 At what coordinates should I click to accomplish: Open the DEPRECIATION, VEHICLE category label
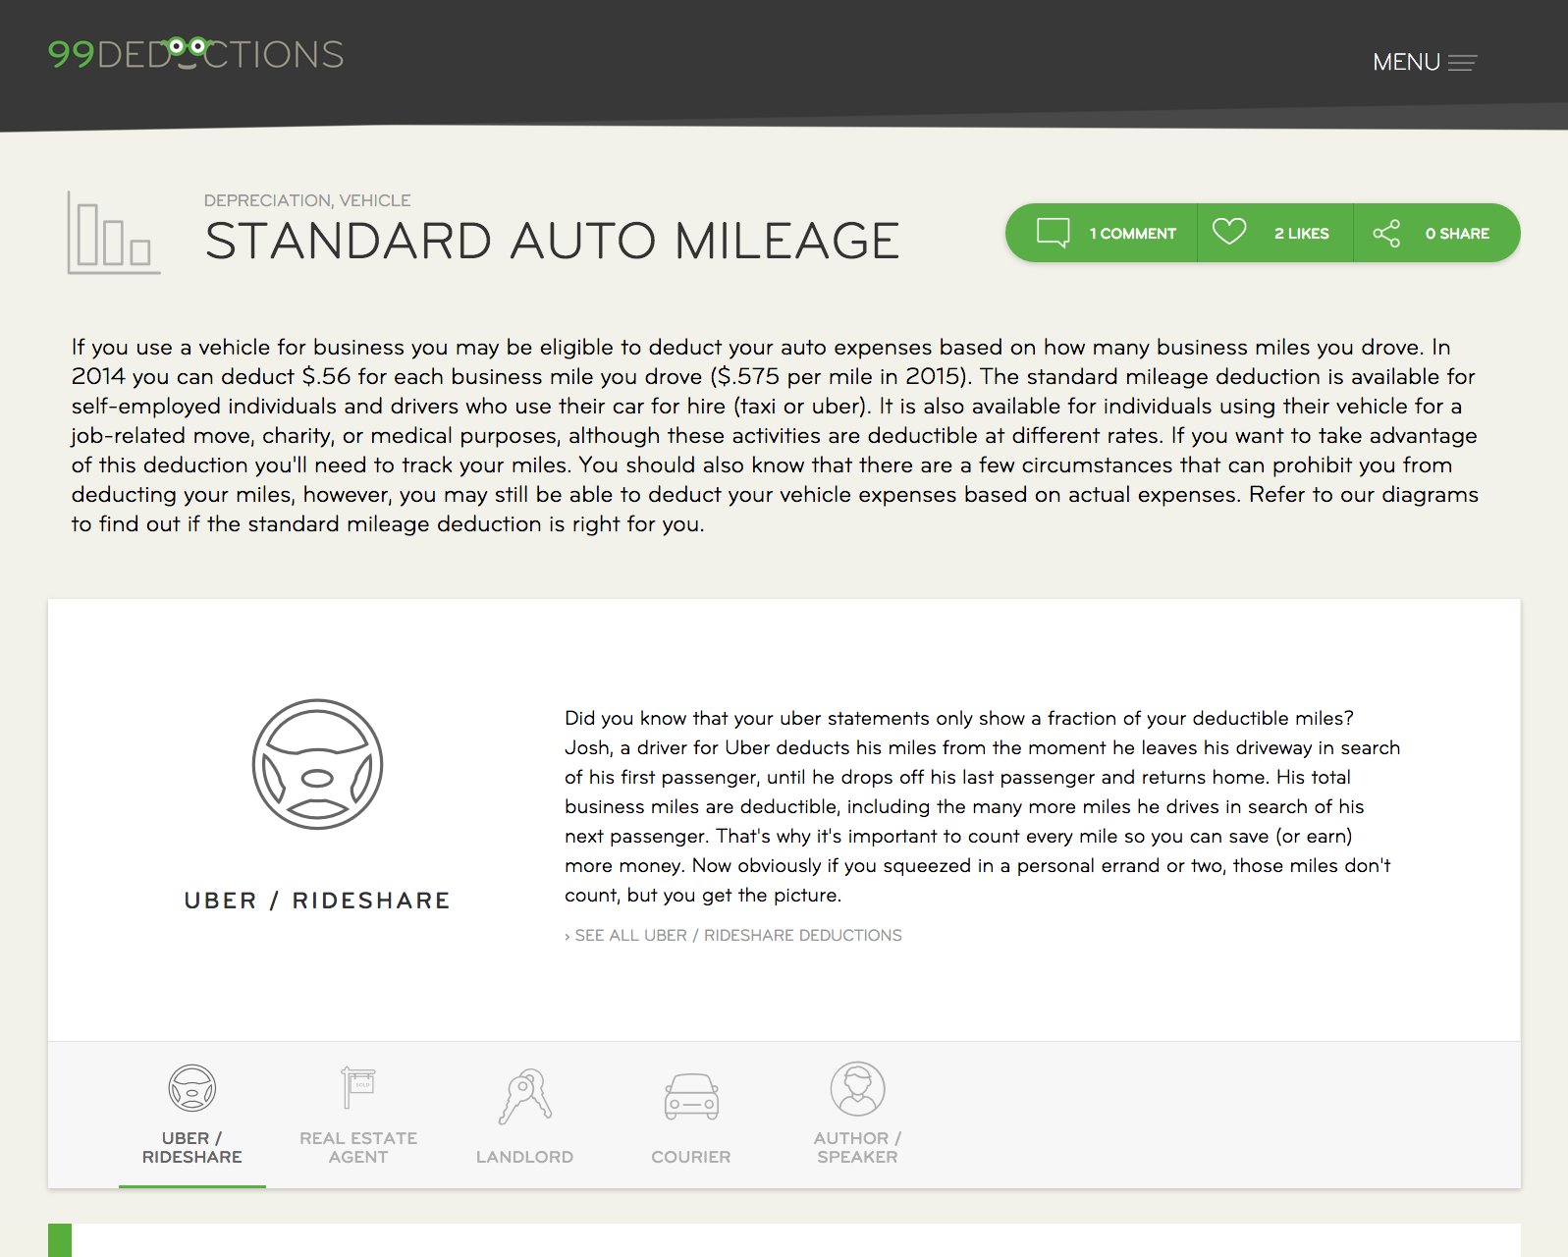point(307,200)
